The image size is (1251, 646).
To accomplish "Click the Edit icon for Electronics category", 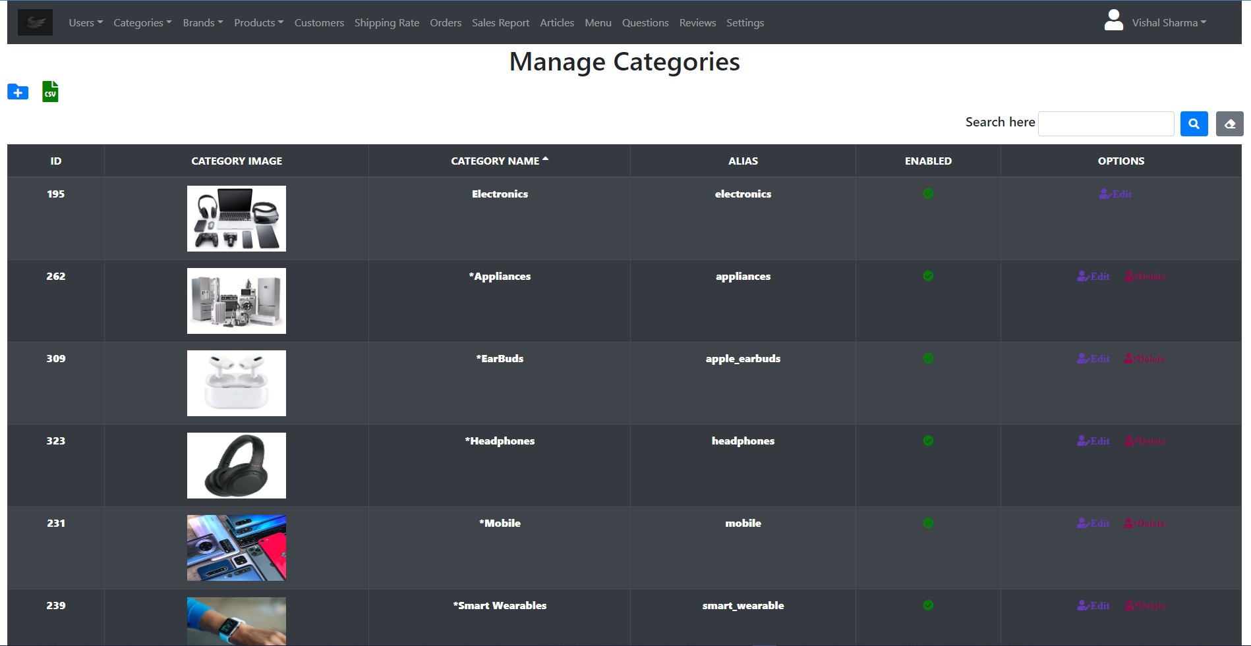I will click(1115, 194).
